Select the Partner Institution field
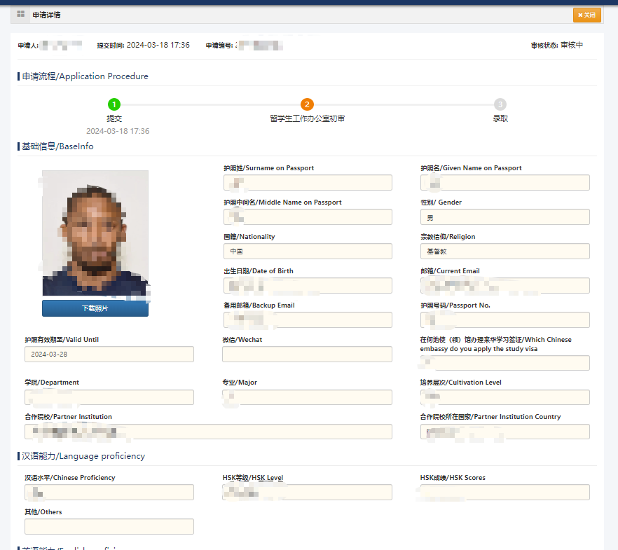The image size is (618, 550). 208,432
